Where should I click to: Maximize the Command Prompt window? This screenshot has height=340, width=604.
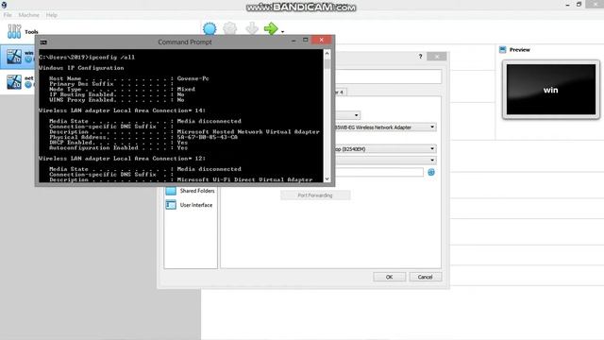pos(306,40)
